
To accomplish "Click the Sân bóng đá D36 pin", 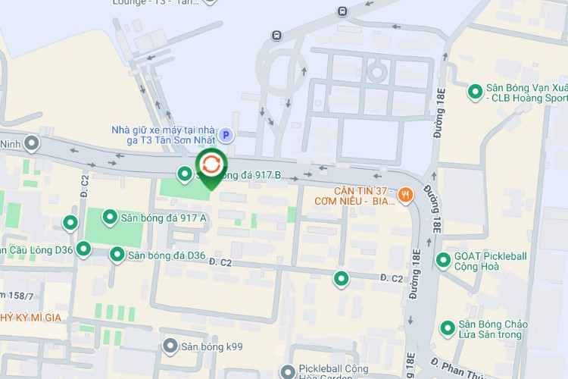I will 117,255.
